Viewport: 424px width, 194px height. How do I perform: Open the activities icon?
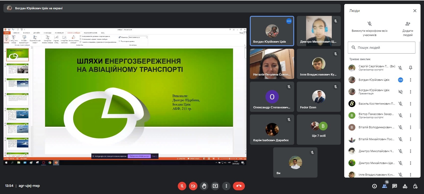coord(405,186)
